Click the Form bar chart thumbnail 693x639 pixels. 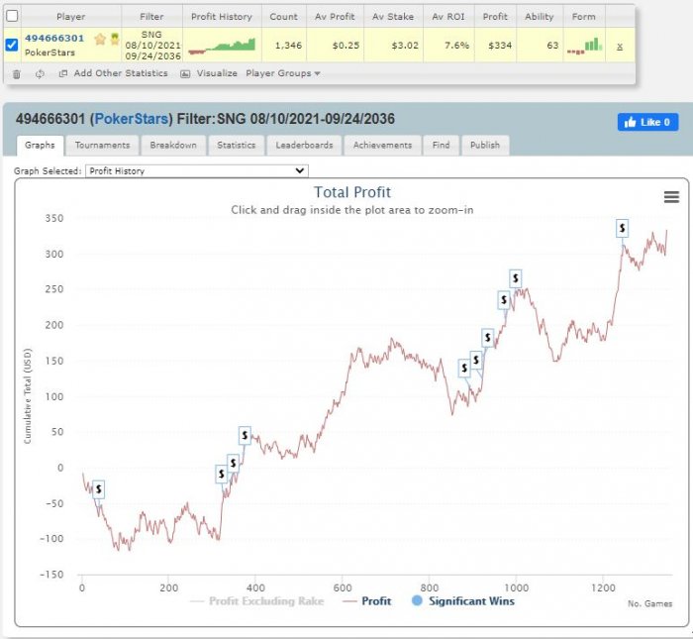[x=584, y=46]
